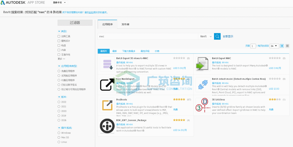Screen dimensions: 293x147
Task: Sort by 价格 tab
Action: [157, 51]
